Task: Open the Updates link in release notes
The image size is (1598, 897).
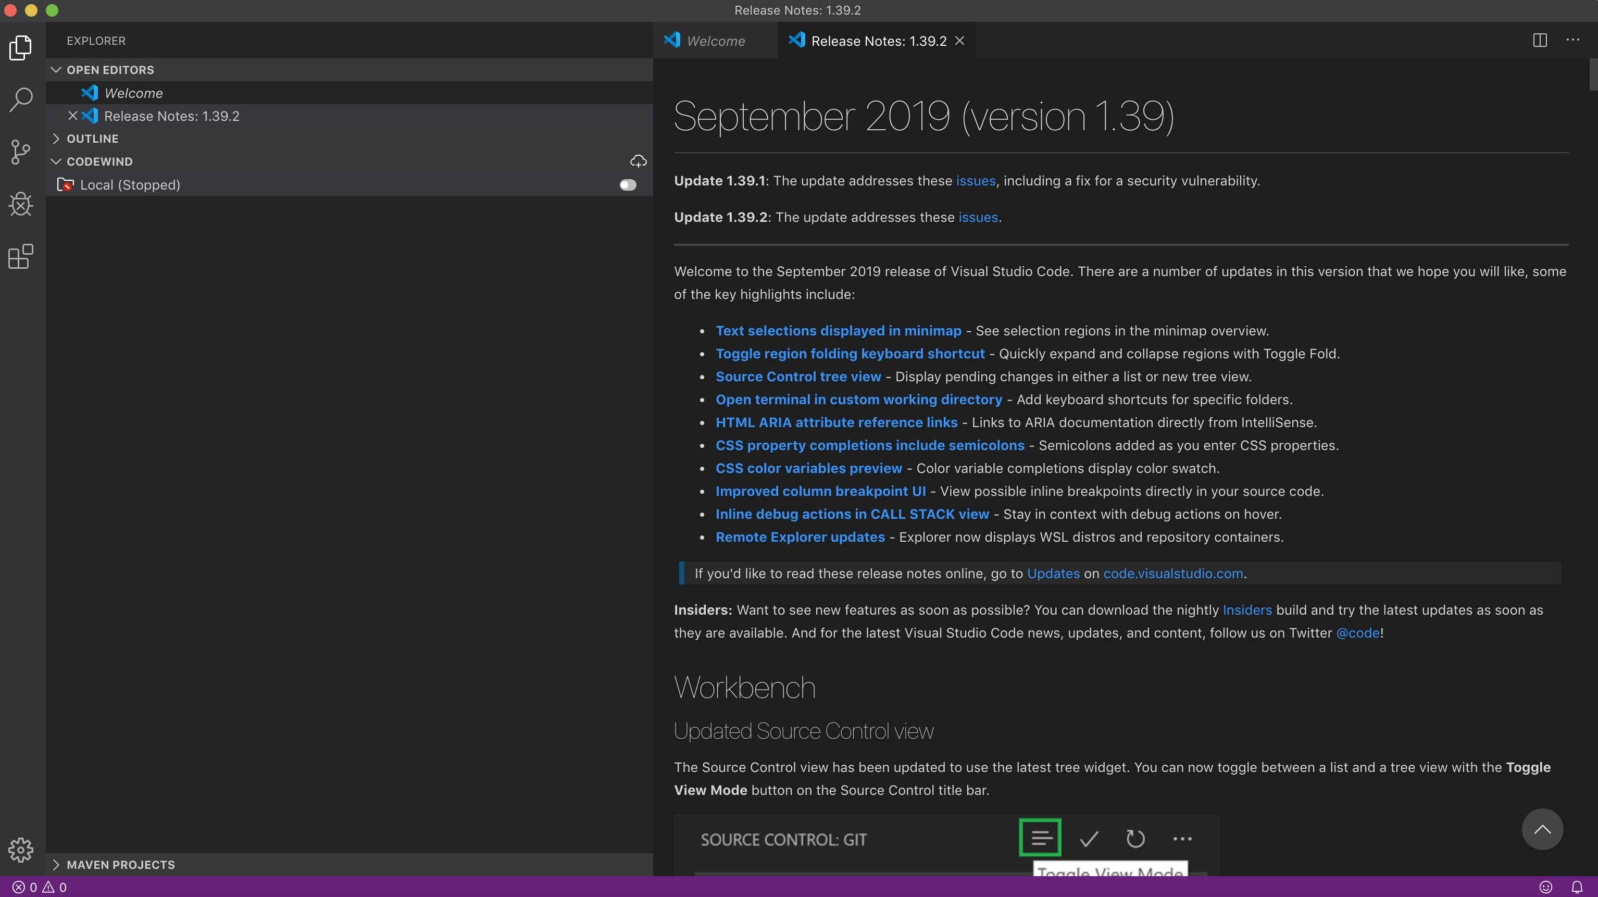Action: [1053, 573]
